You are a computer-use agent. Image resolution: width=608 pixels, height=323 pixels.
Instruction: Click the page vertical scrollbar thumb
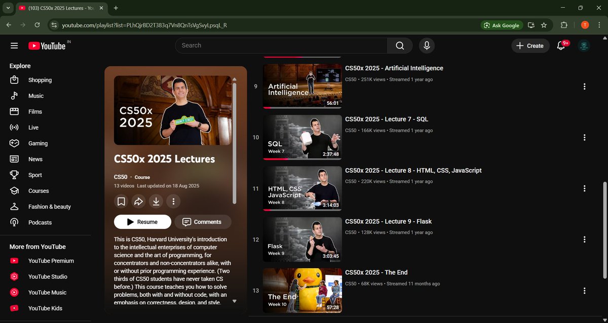(604, 230)
